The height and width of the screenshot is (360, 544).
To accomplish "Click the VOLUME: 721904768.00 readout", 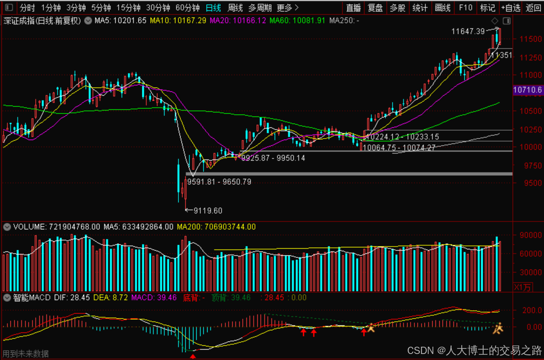I will point(57,226).
